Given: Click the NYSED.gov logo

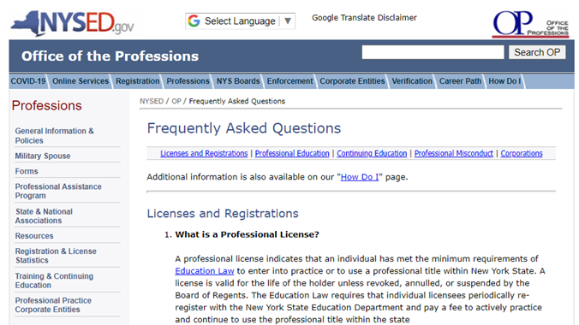Looking at the screenshot, I should click(72, 23).
